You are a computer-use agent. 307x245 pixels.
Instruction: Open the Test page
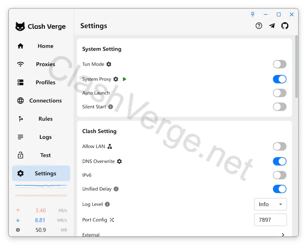(41, 155)
